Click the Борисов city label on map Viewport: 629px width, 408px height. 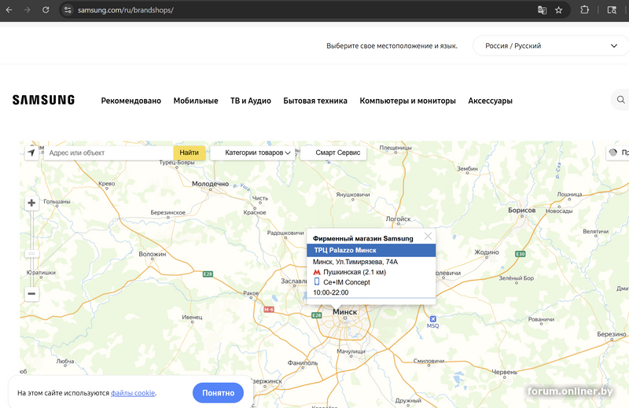pyautogui.click(x=521, y=210)
